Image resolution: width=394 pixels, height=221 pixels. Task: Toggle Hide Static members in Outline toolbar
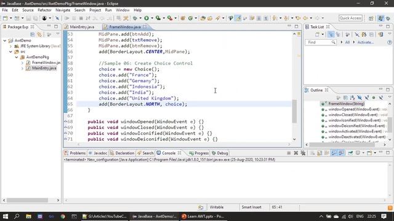point(367,98)
